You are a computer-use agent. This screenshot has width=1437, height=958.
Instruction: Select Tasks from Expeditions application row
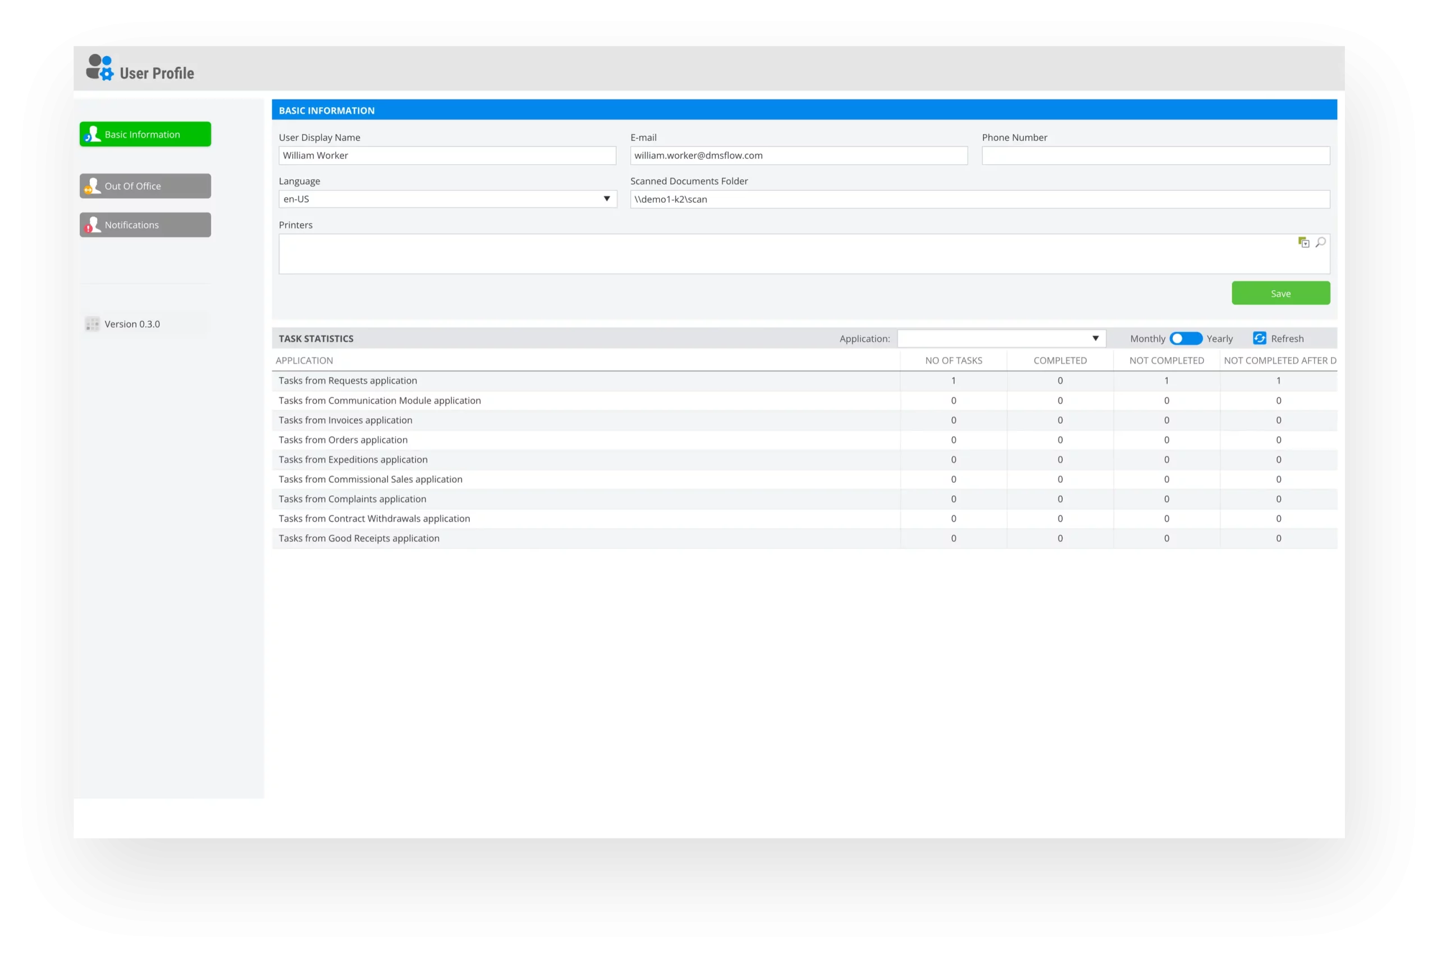click(x=804, y=460)
